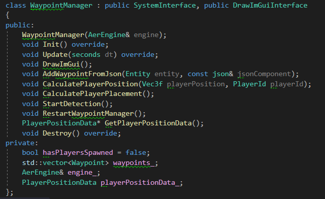The height and width of the screenshot is (199, 325).
Task: Click the Update method name
Action: (x=55, y=54)
